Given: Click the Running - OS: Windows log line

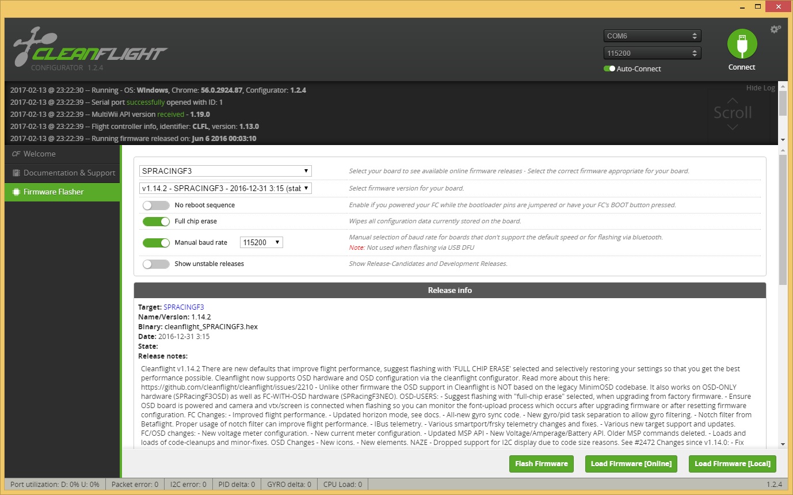Looking at the screenshot, I should click(158, 90).
